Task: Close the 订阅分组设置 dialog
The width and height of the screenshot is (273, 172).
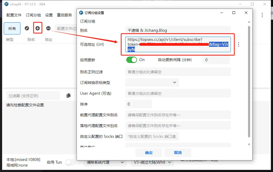Action: pyautogui.click(x=246, y=13)
